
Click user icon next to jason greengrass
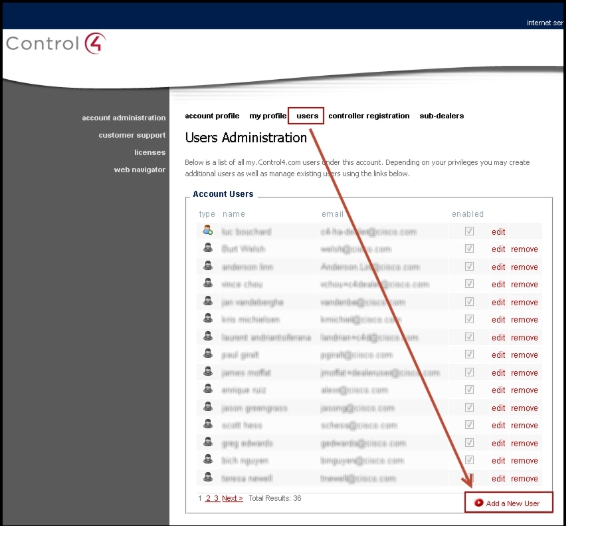point(208,406)
